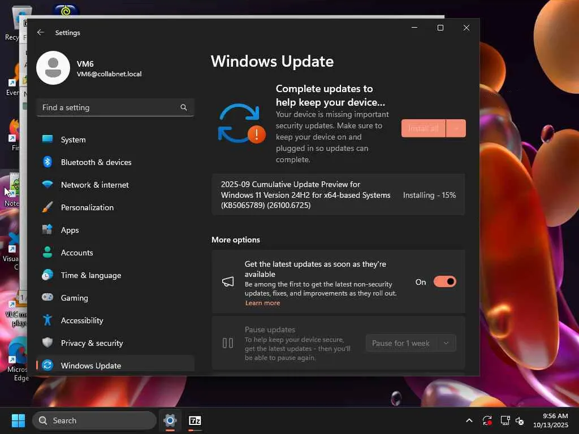Turn off Get the latest updates toggle
The width and height of the screenshot is (579, 434).
444,281
